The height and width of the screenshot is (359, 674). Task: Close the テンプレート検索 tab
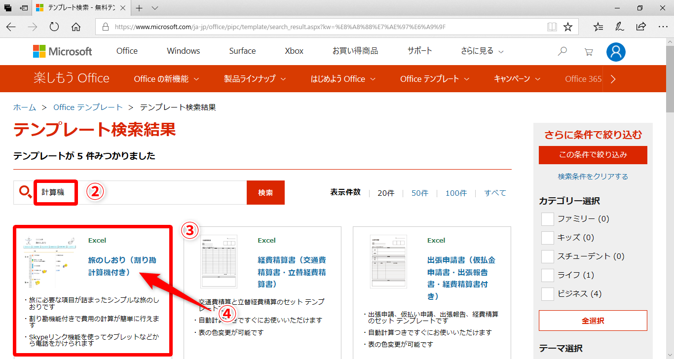click(x=123, y=8)
